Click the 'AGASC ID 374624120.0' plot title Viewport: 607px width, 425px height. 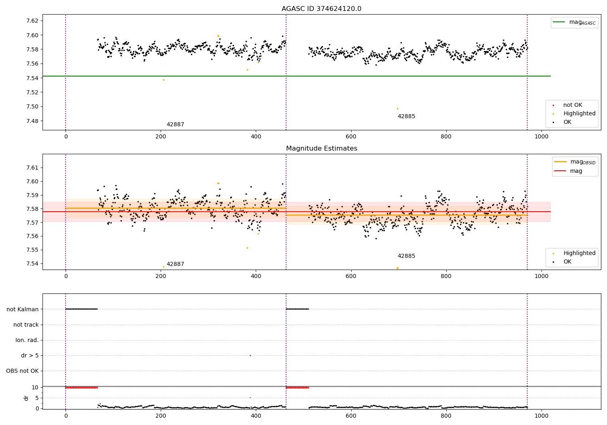321,9
